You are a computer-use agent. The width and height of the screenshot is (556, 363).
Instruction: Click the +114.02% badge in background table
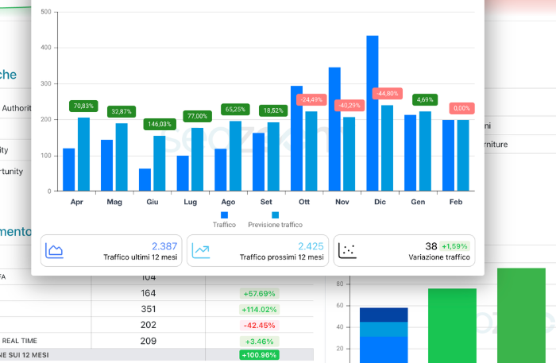259,310
